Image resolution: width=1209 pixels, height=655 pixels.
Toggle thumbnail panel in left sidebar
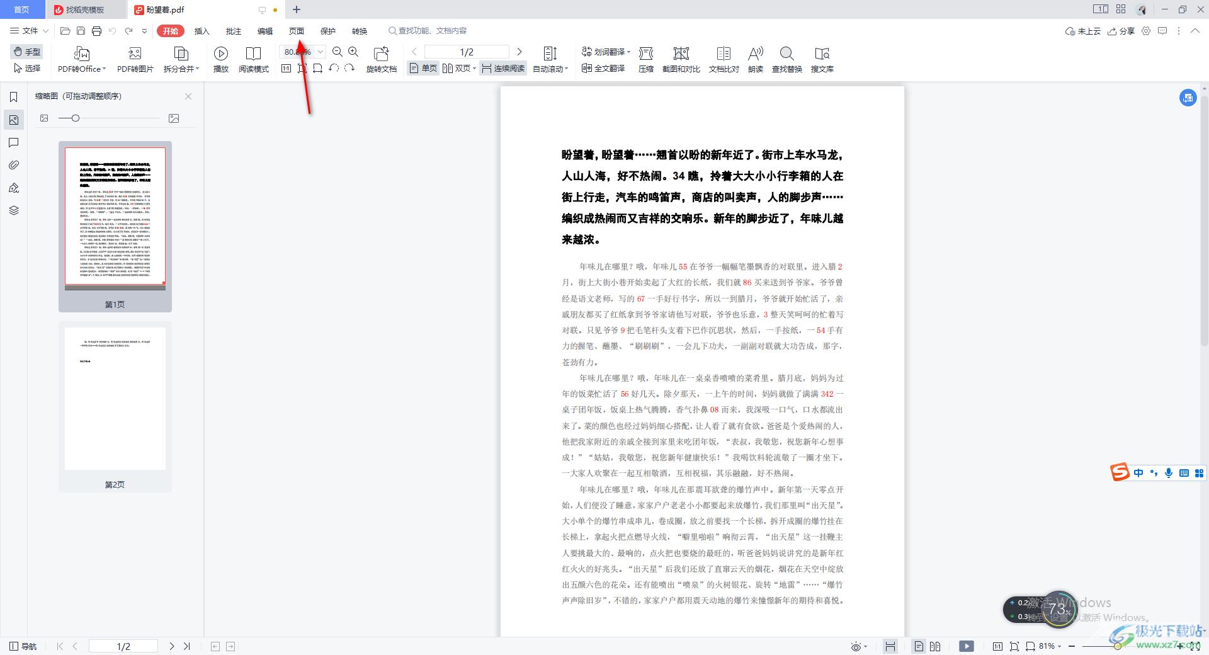[x=13, y=120]
